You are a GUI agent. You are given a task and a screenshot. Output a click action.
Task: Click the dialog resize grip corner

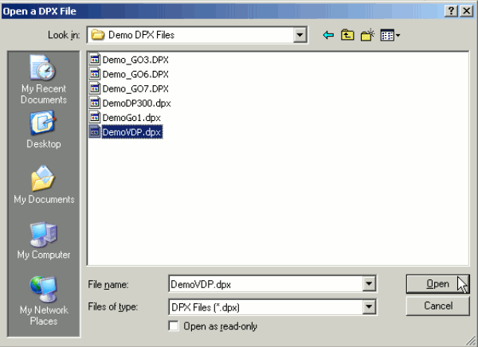(x=472, y=340)
